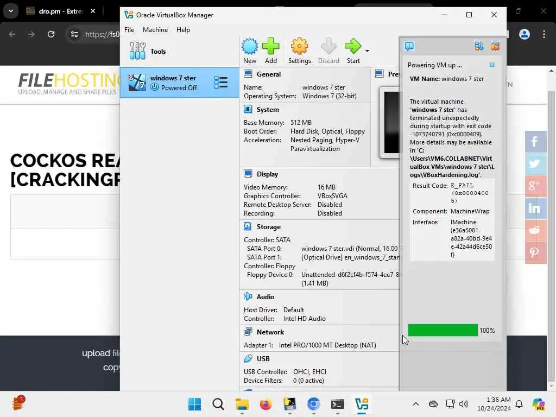Click the System chip icon
Viewport: 556px width, 417px height.
pyautogui.click(x=248, y=109)
